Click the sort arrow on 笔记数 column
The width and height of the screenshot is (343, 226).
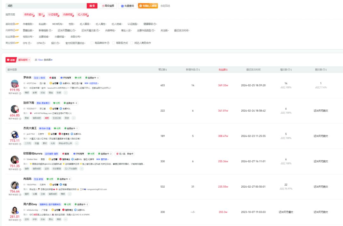166,70
